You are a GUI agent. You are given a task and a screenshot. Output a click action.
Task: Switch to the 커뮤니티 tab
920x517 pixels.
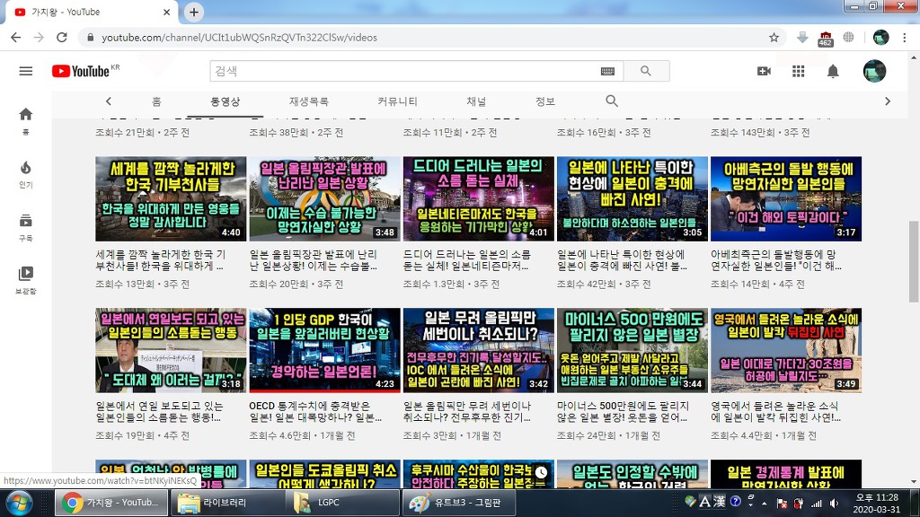coord(397,101)
